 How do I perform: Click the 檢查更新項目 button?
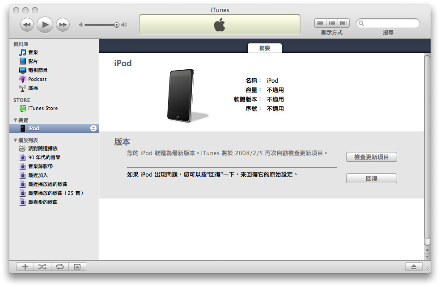click(x=371, y=157)
